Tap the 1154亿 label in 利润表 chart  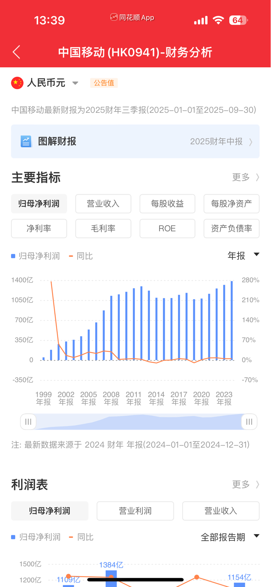click(239, 577)
